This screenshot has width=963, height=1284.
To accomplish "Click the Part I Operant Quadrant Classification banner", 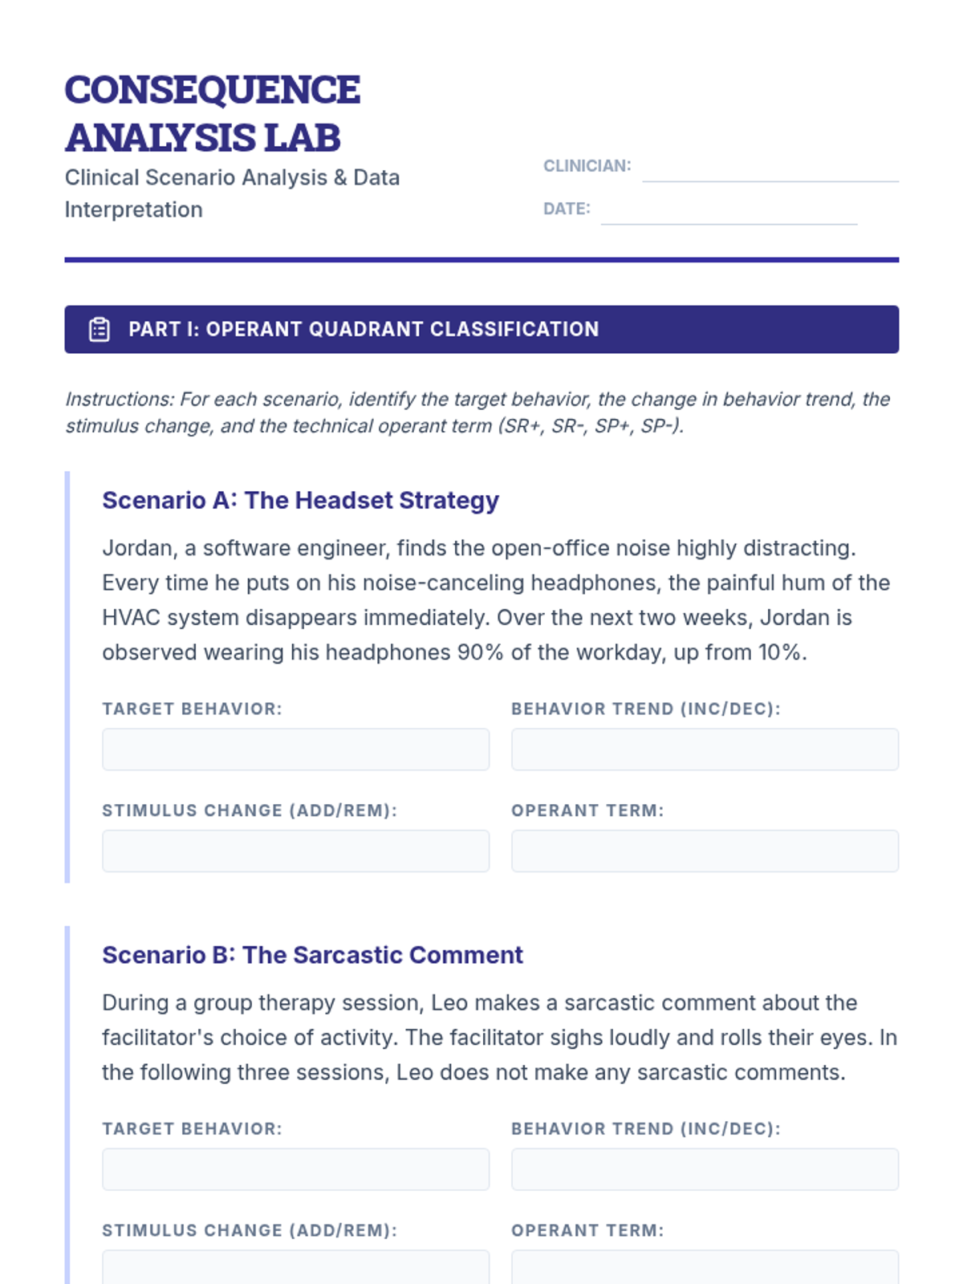I will click(x=481, y=329).
